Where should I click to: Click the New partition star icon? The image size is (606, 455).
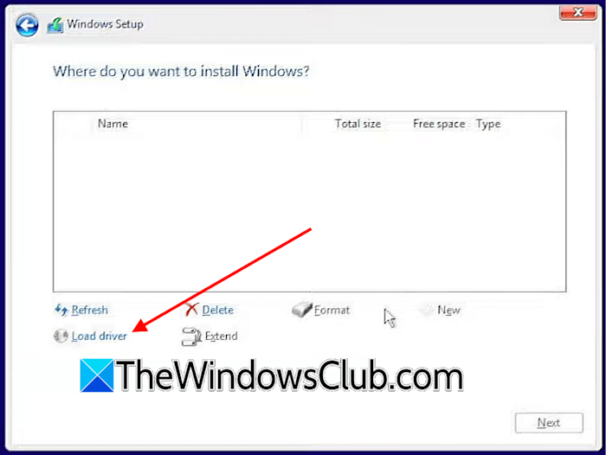pyautogui.click(x=427, y=310)
